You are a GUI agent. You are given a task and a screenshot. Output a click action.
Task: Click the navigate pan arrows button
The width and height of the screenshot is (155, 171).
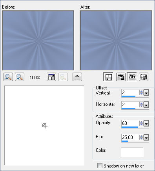(77, 77)
